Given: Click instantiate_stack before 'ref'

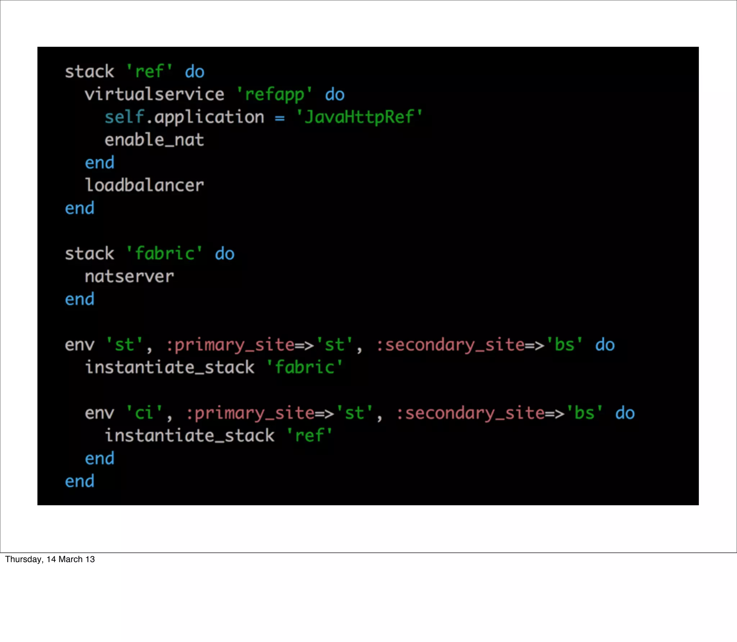Looking at the screenshot, I should pos(190,436).
